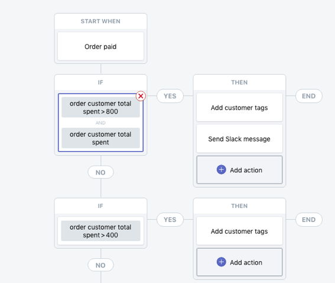The height and width of the screenshot is (283, 335).
Task: Click the red X remove-condition icon
Action: tap(141, 96)
